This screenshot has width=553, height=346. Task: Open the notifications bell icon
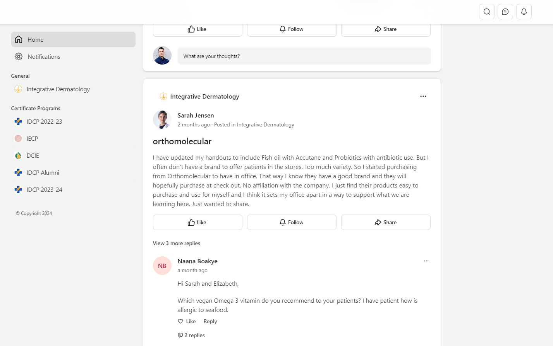(524, 12)
